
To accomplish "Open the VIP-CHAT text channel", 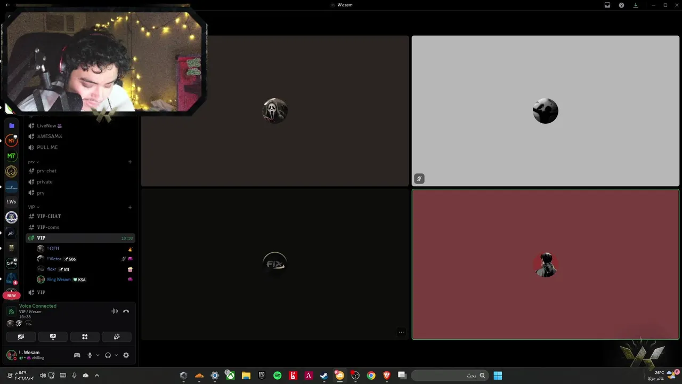I will click(80, 216).
